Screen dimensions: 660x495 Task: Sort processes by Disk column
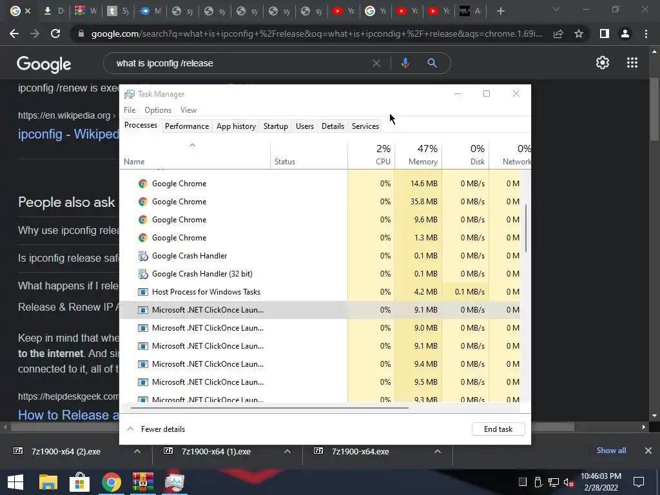465,155
